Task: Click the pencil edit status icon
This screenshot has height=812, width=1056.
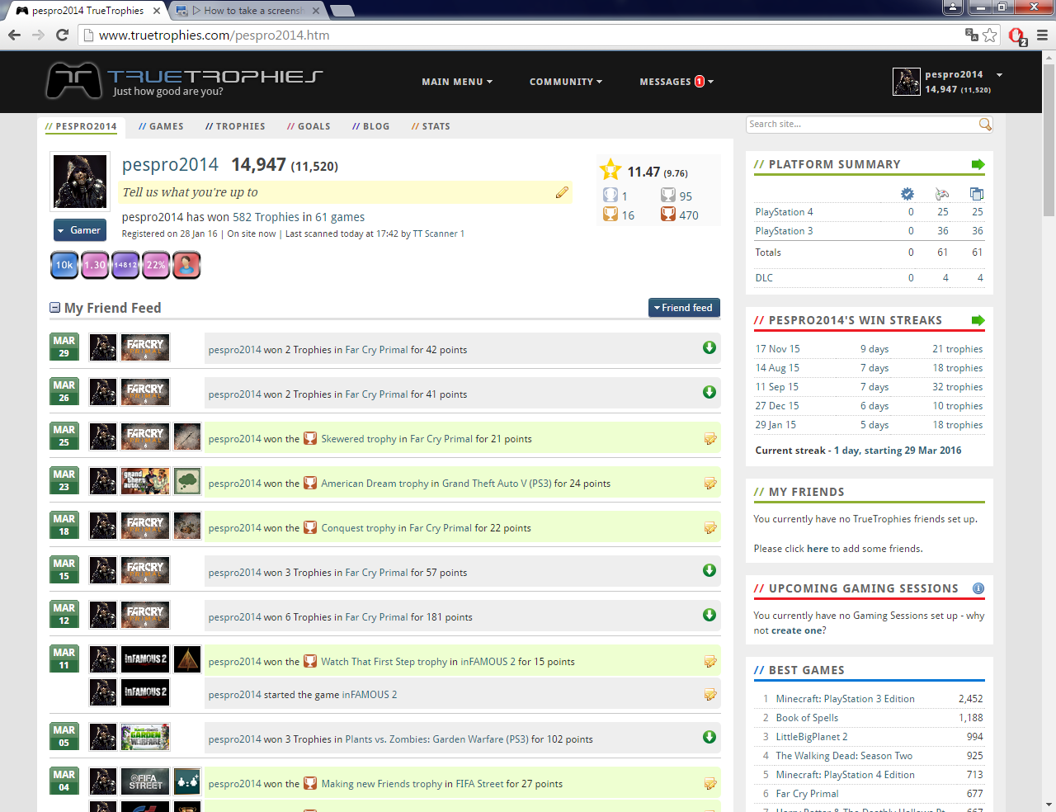Action: click(x=562, y=192)
